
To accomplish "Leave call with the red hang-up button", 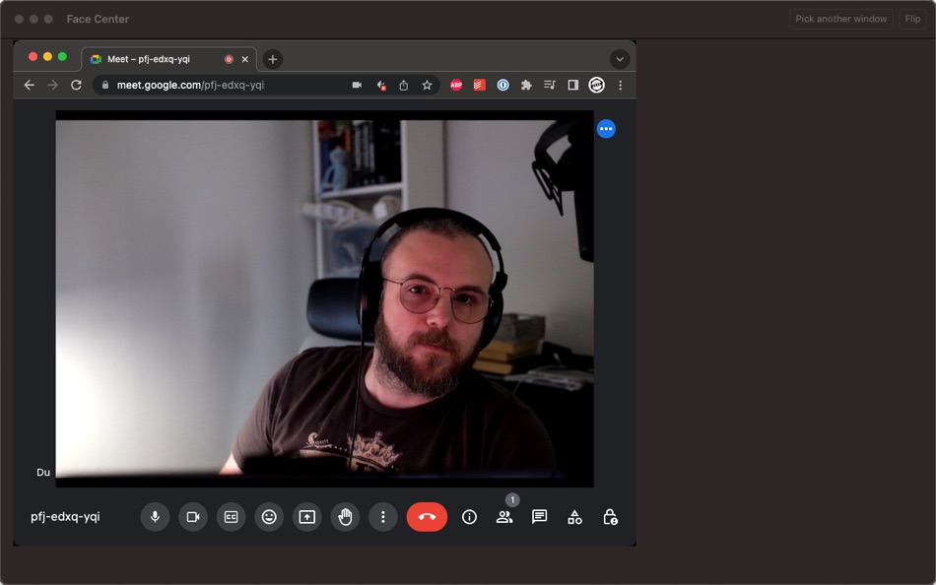I will coord(427,517).
